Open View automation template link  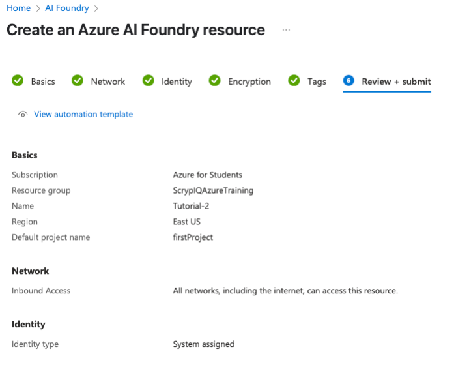click(83, 114)
